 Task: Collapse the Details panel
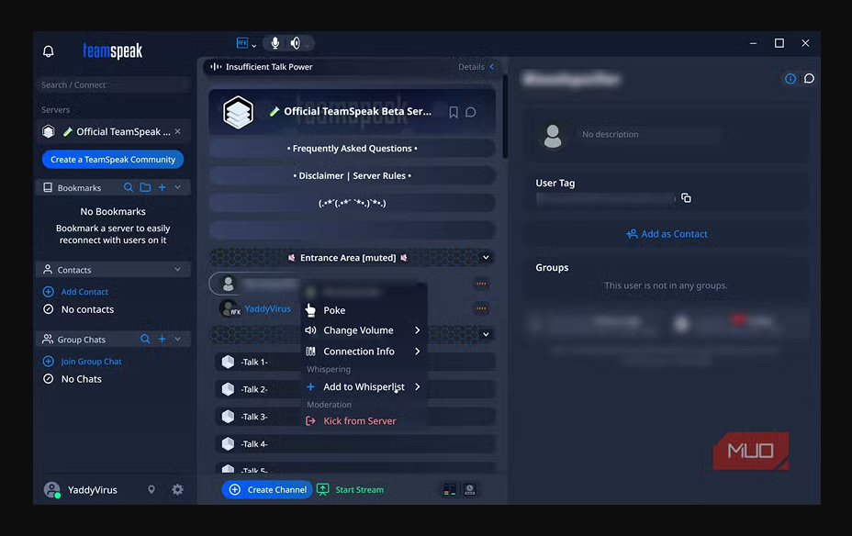[x=476, y=67]
